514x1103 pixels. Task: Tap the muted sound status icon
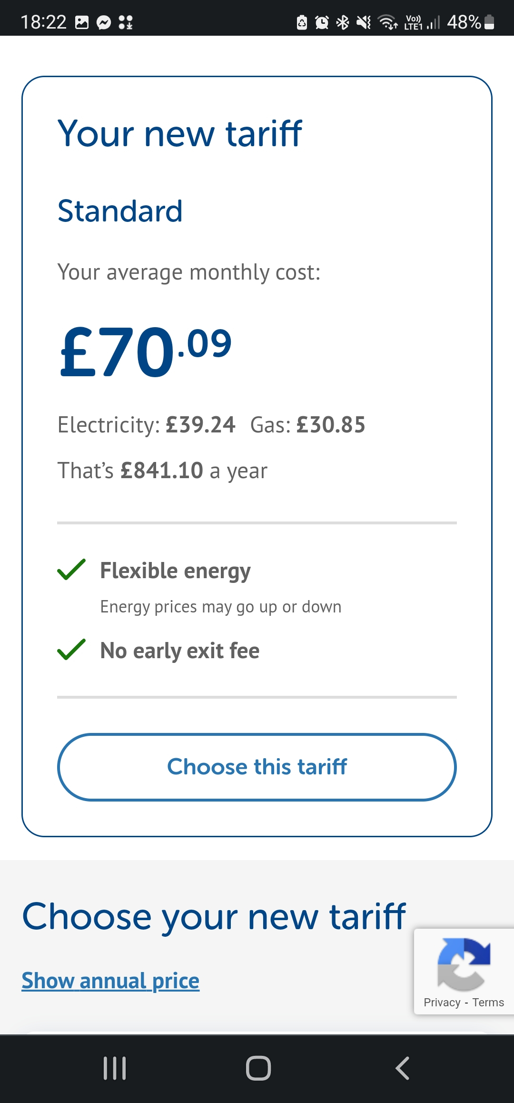tap(364, 22)
